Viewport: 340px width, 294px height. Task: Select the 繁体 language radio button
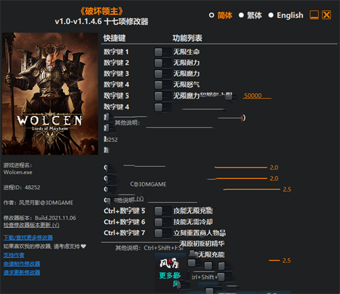click(241, 15)
